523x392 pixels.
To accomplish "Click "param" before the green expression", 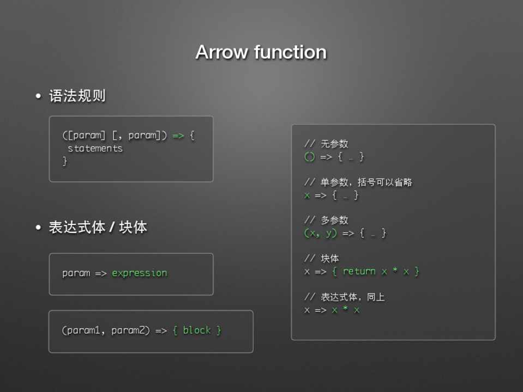I will pos(76,273).
